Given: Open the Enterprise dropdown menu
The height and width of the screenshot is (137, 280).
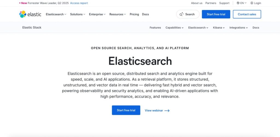Looking at the screenshot, I should pos(97,14).
